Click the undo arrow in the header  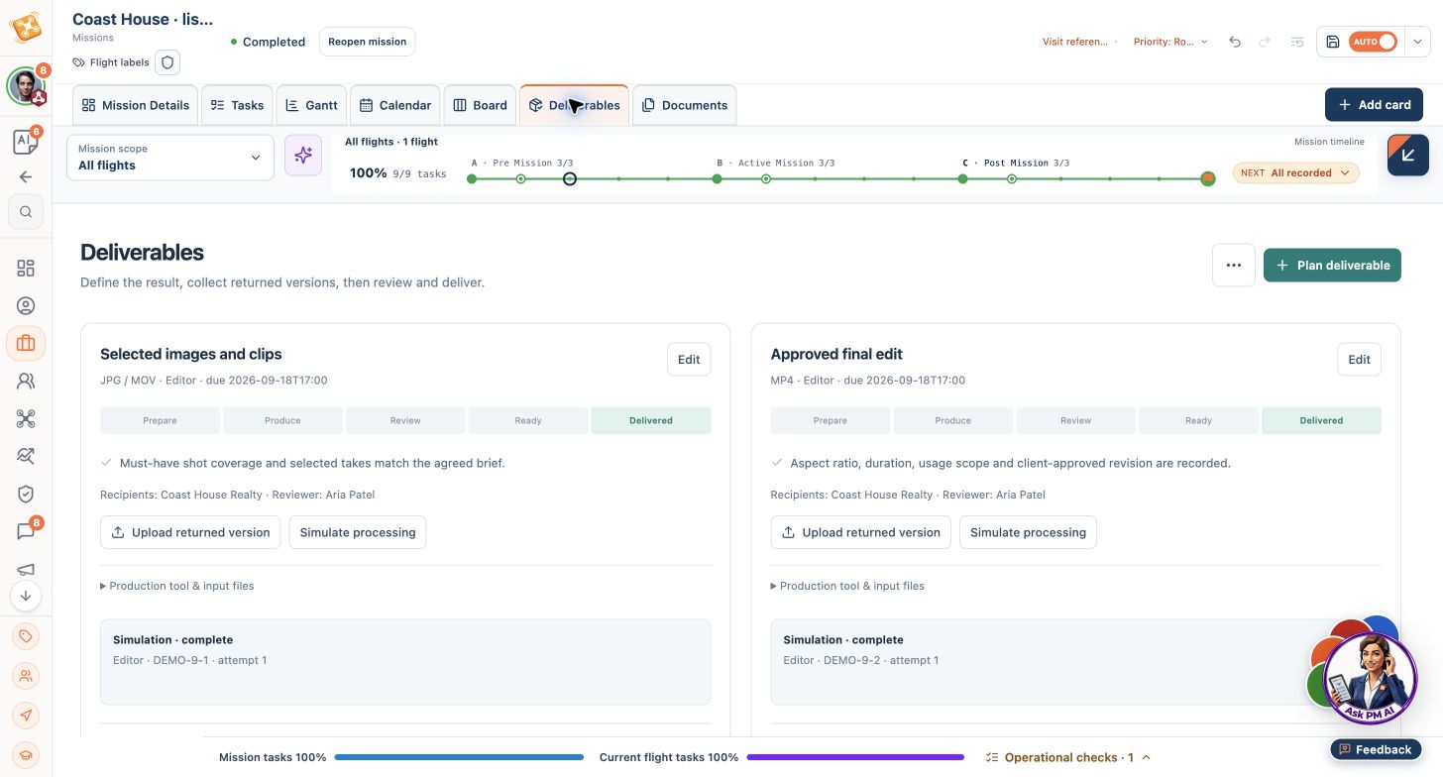click(1235, 42)
